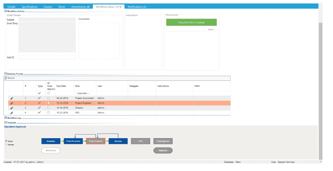Click the Type checkmark in Project Engineer row

click(39, 103)
